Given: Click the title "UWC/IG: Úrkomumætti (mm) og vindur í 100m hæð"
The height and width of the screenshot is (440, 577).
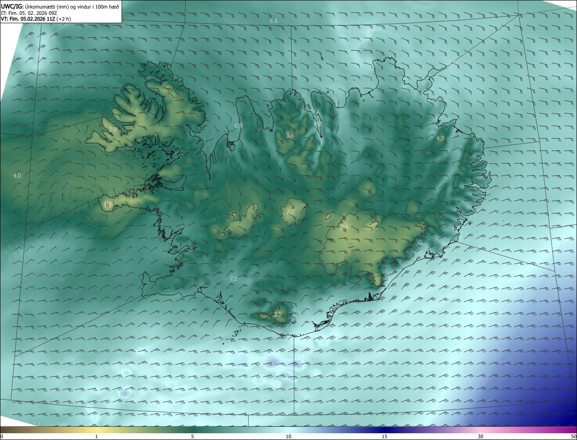Looking at the screenshot, I should 60,6.
